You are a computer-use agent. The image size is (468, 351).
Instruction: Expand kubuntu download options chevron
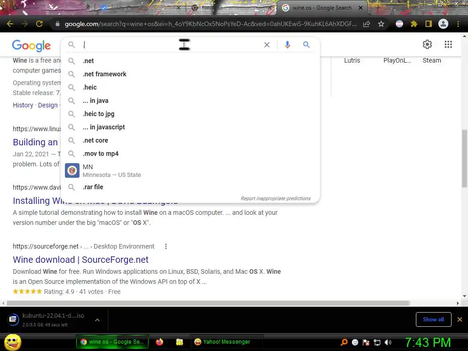(97, 319)
